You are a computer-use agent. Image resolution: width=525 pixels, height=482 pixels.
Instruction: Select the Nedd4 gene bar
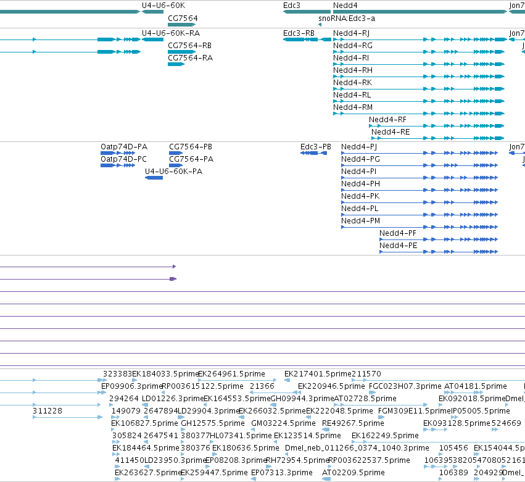420,12
